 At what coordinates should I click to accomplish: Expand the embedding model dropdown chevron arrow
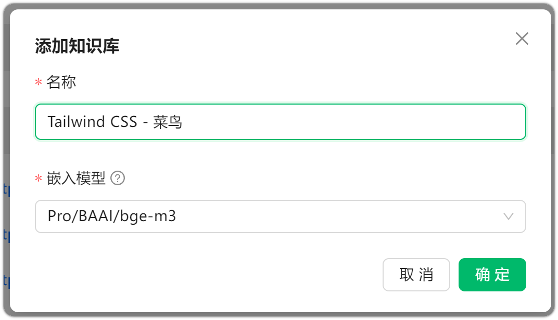508,216
